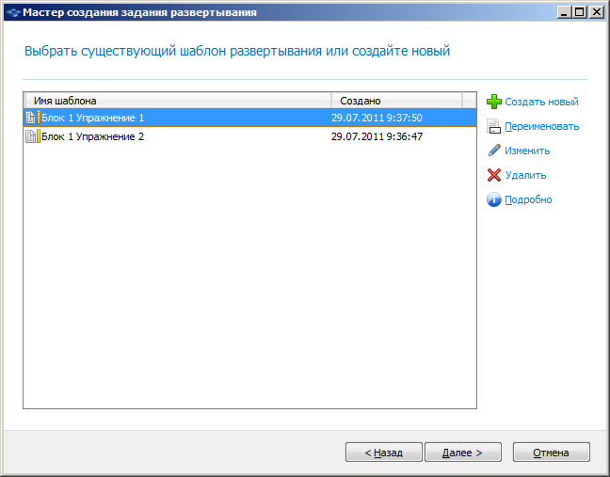
Task: Click the blue info Подробно icon
Action: pyautogui.click(x=494, y=199)
